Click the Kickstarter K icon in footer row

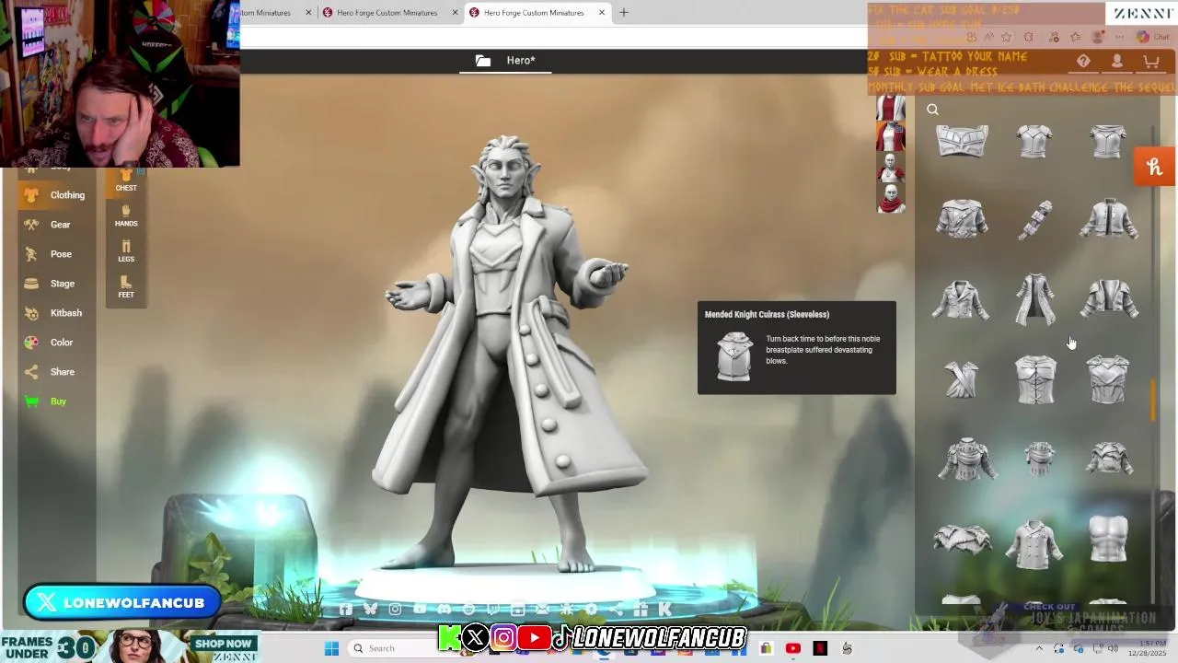(x=664, y=609)
